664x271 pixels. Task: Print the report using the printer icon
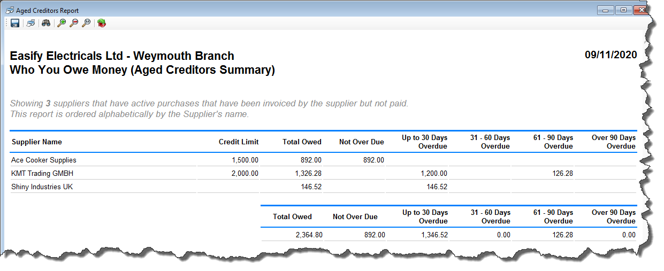pos(31,23)
